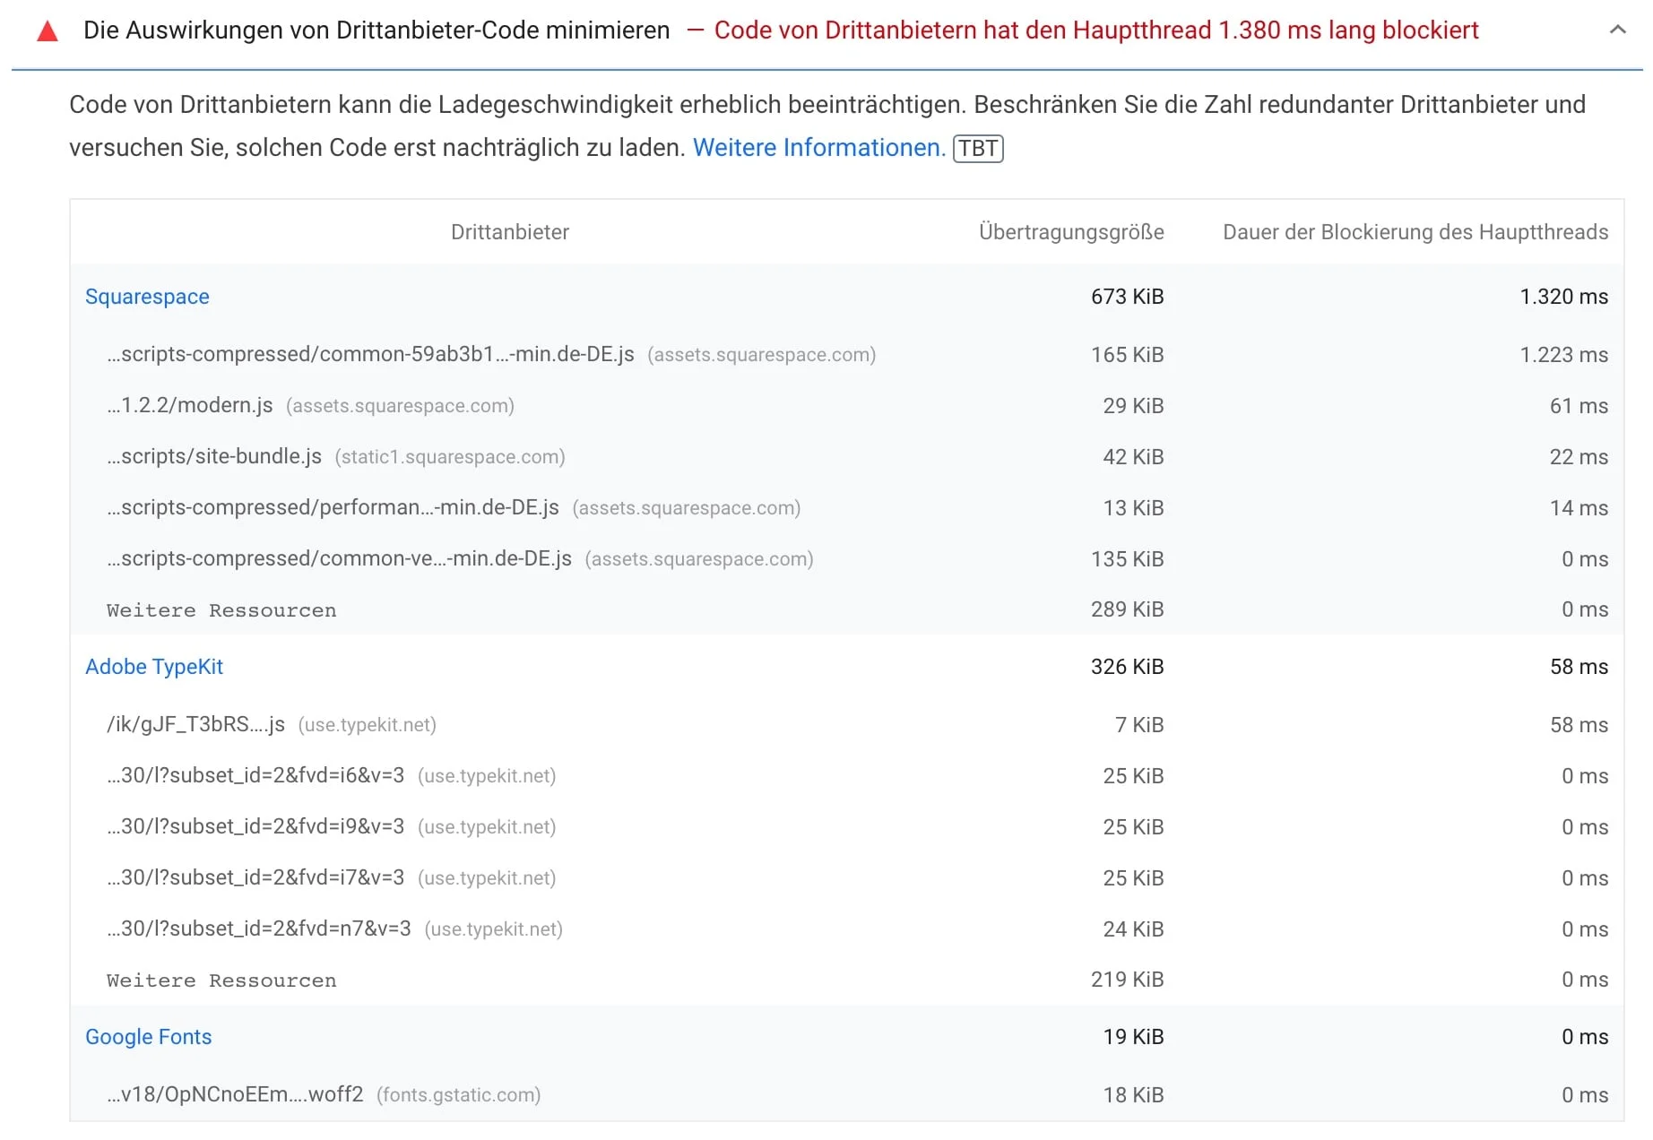The height and width of the screenshot is (1140, 1653).
Task: Click the TBT metric badge
Action: (977, 148)
